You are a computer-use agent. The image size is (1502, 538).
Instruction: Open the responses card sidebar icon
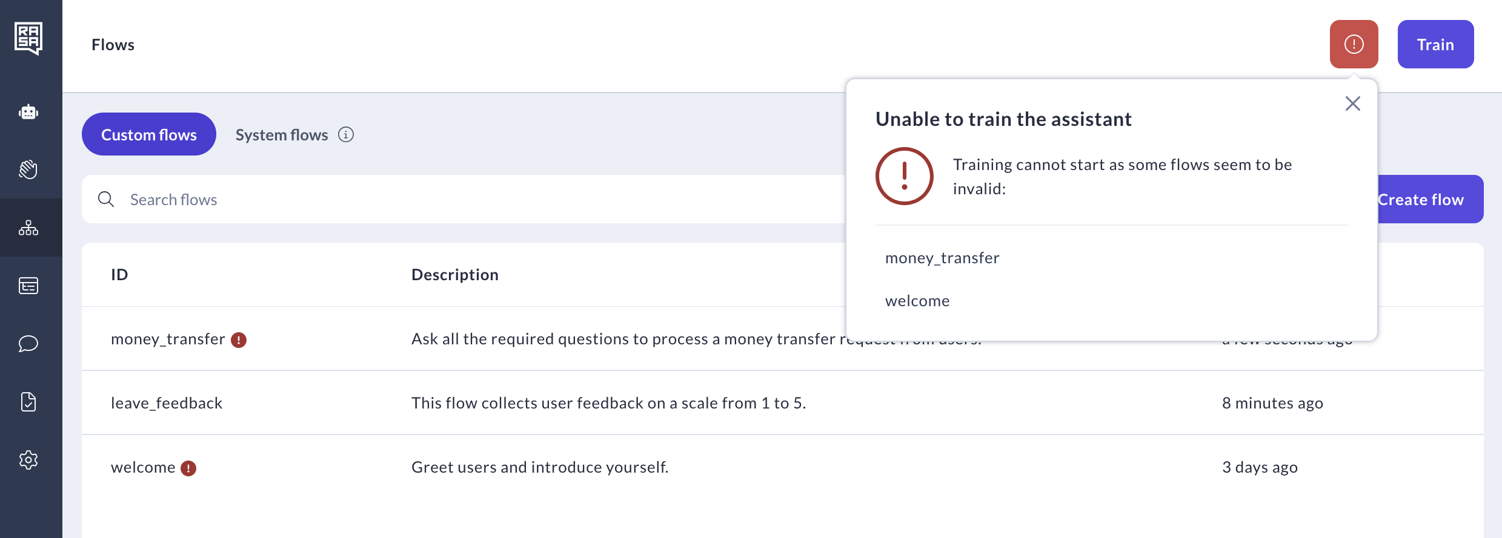click(28, 286)
